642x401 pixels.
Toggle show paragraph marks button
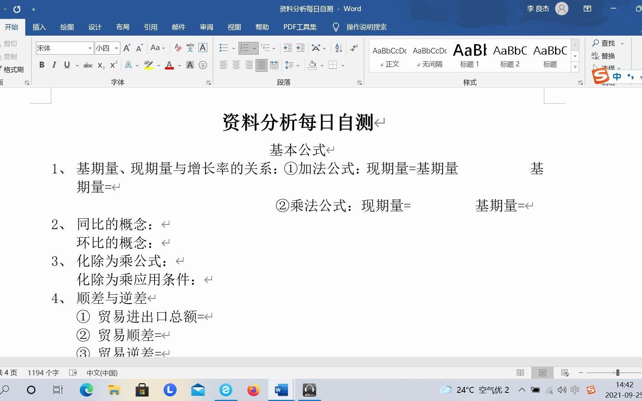(354, 48)
